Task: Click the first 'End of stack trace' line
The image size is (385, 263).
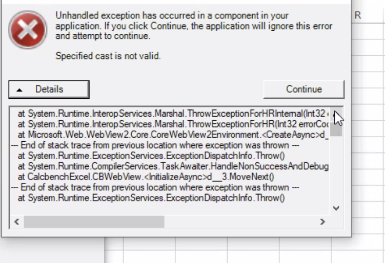Action: (x=155, y=145)
